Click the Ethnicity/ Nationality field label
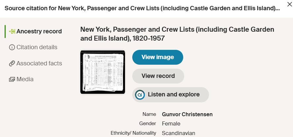 click(x=133, y=133)
